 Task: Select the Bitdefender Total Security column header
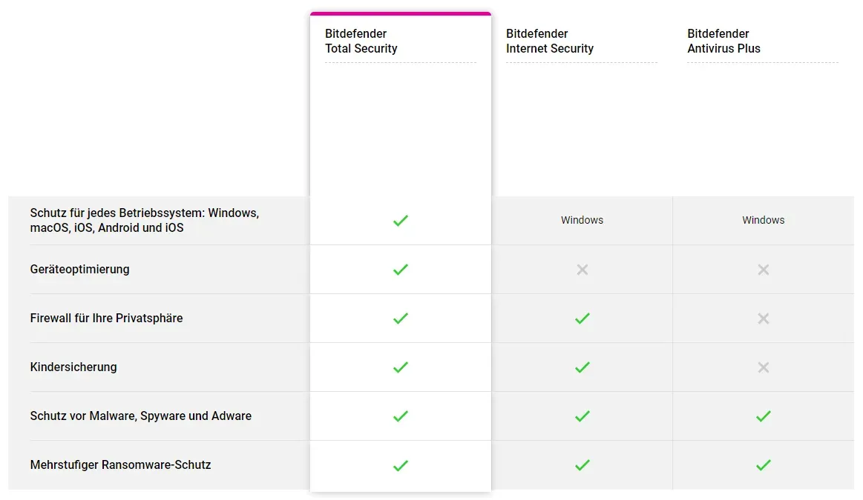361,41
